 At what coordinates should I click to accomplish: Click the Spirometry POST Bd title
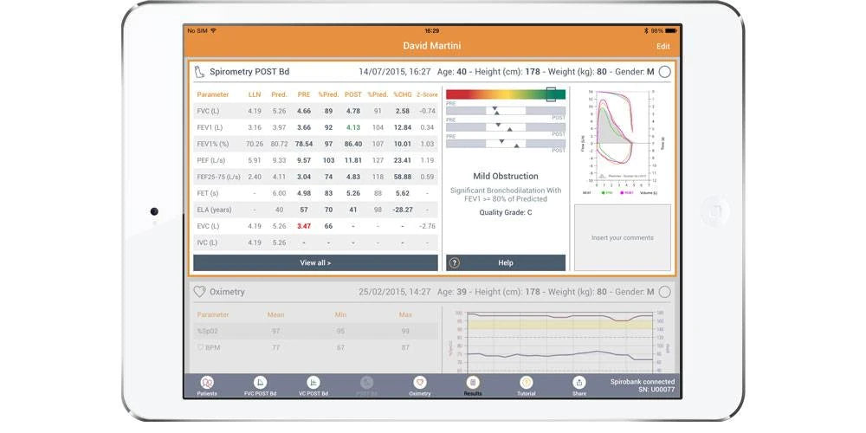click(x=249, y=72)
